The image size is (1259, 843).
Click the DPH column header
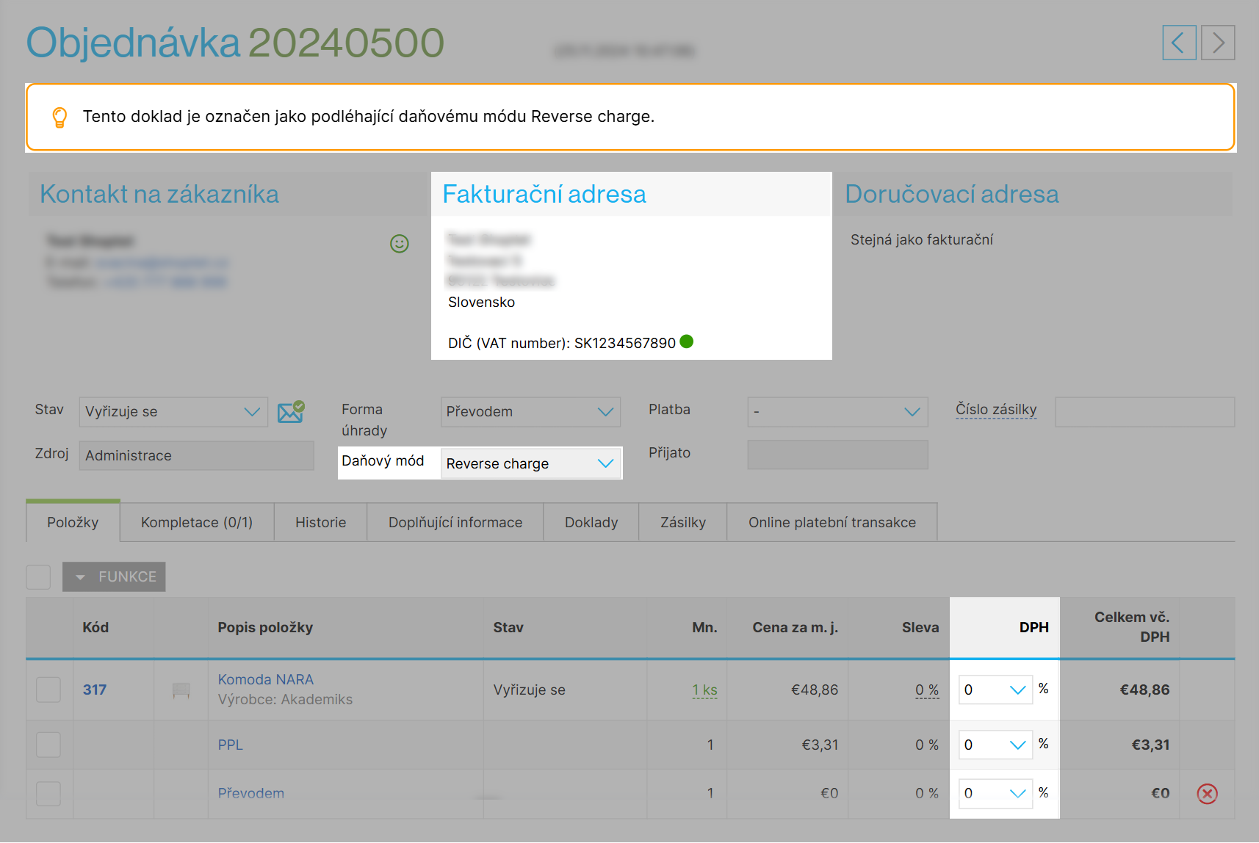(x=1034, y=627)
